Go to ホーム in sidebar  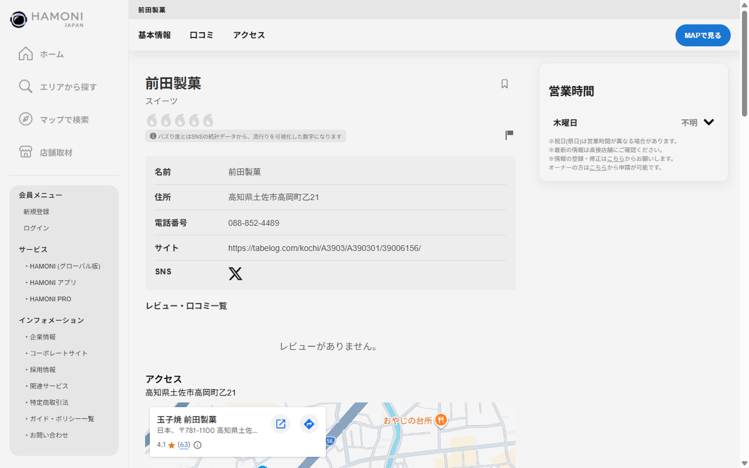click(x=52, y=54)
